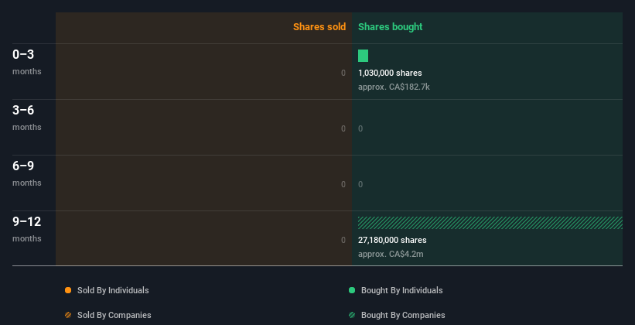The width and height of the screenshot is (635, 325).
Task: Click the shares sold zero in 0–3 months row
Action: tap(343, 73)
